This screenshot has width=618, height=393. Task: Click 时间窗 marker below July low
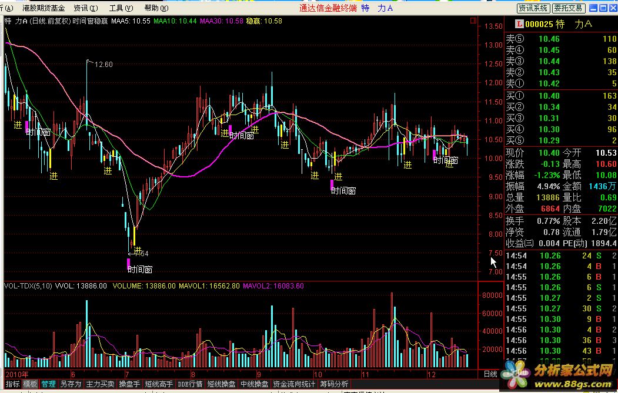pos(140,270)
